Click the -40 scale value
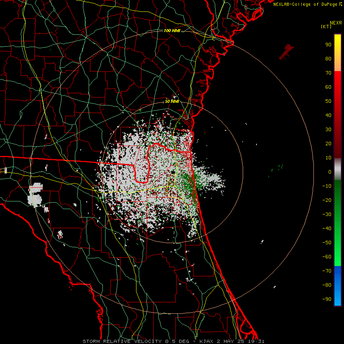 pos(327,229)
